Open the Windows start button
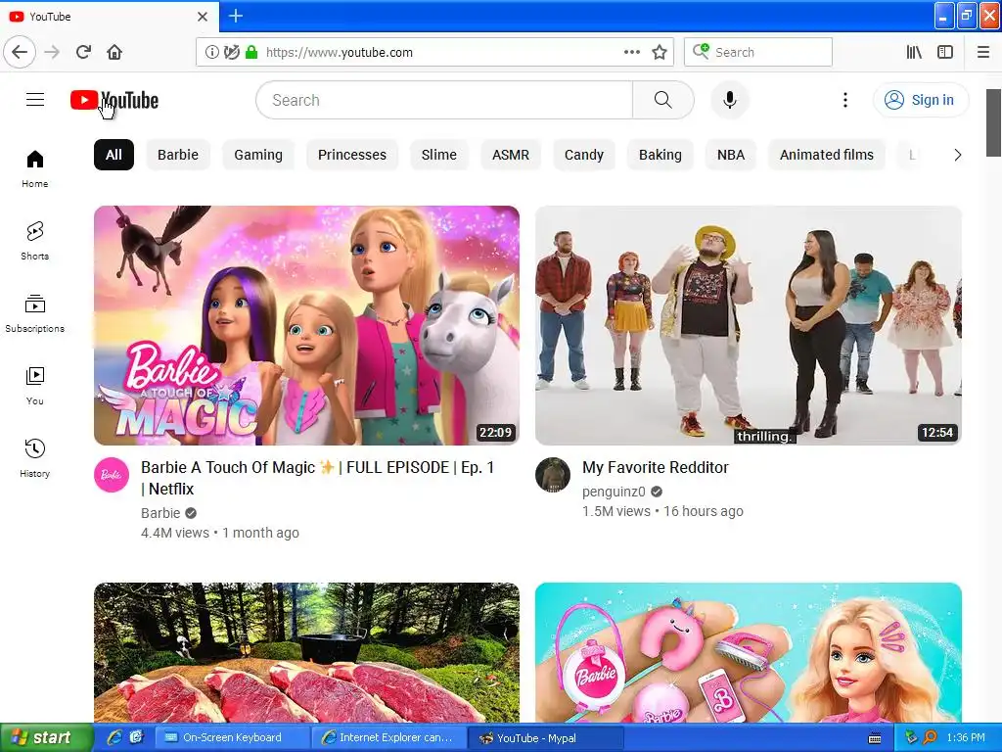 click(47, 738)
